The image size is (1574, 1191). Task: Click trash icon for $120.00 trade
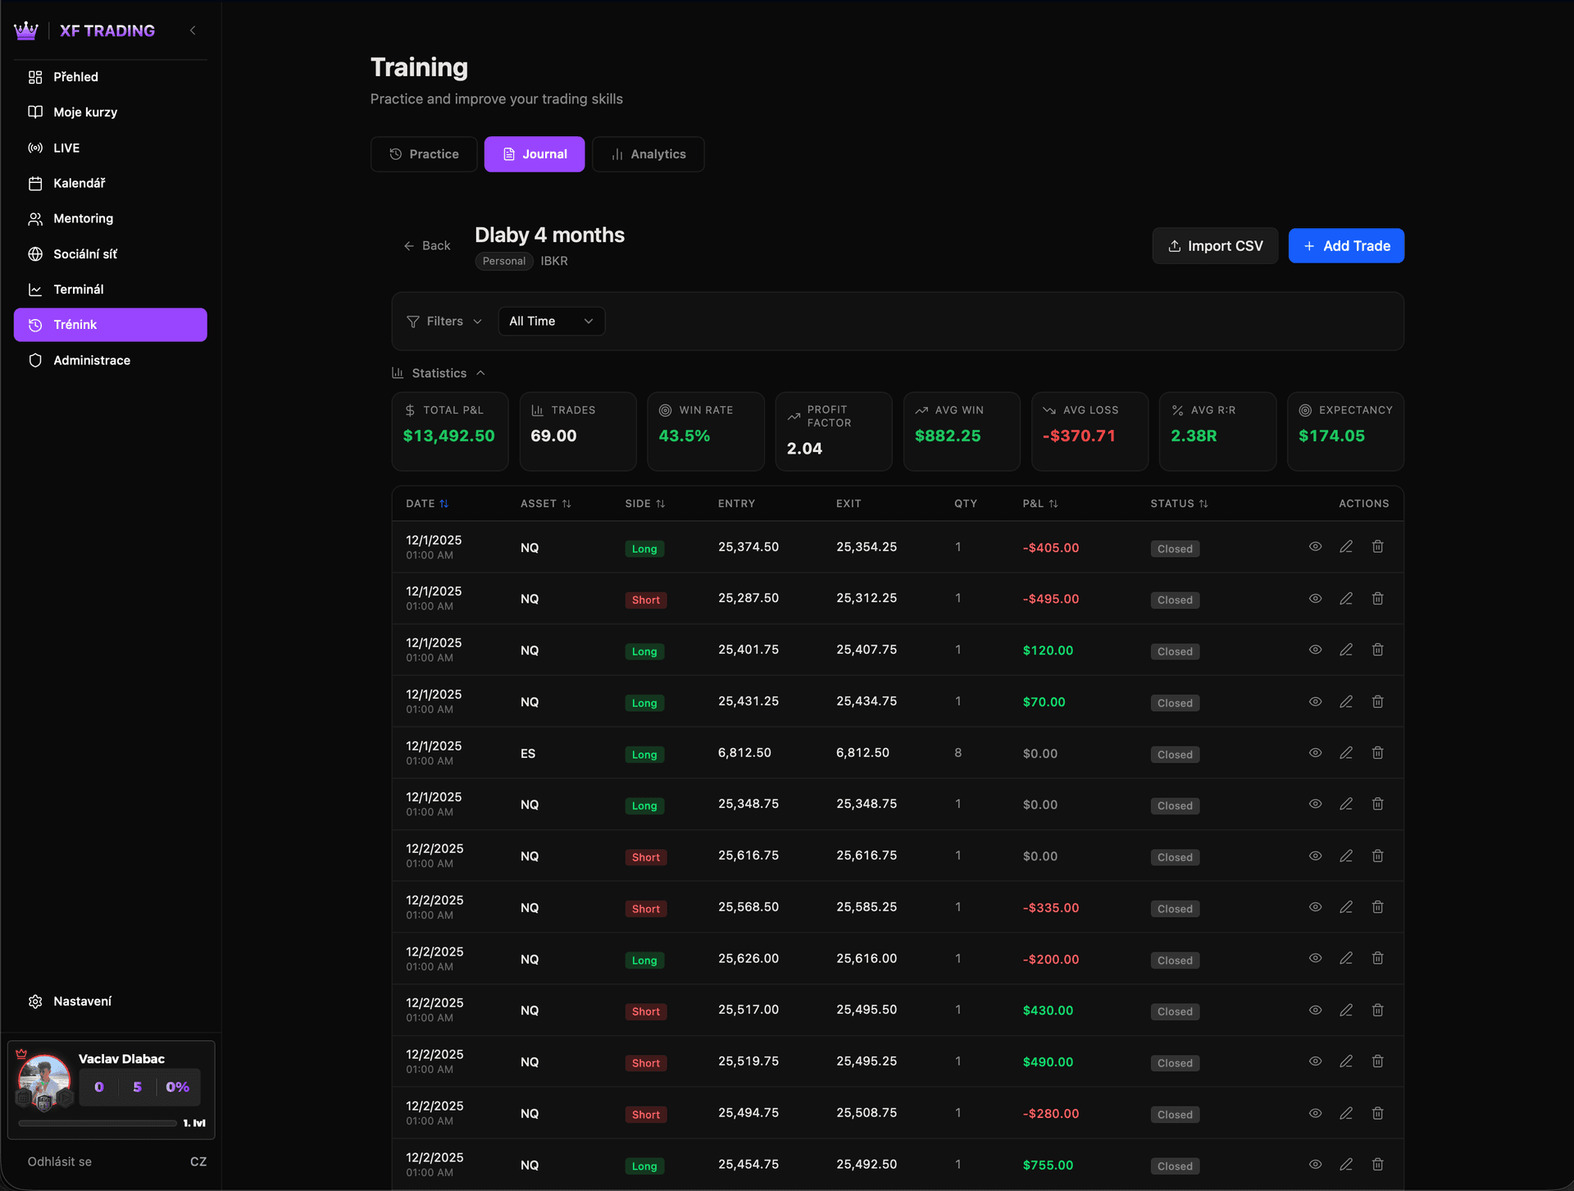tap(1377, 650)
